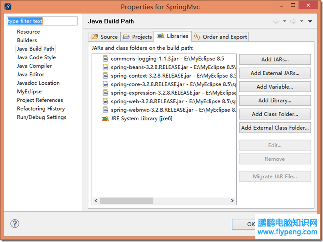Screen dimensions: 323x242
Task: Click the Edit... button
Action: pyautogui.click(x=275, y=145)
